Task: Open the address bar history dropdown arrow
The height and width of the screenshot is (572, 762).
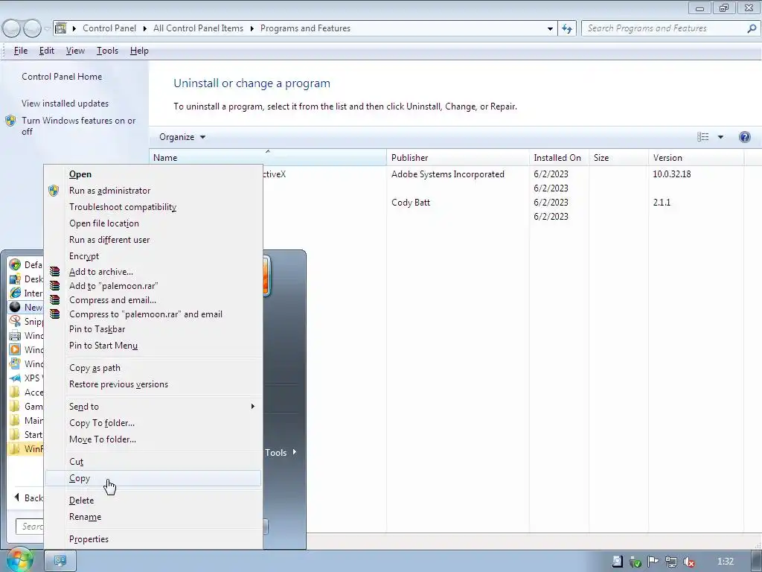Action: tap(550, 28)
